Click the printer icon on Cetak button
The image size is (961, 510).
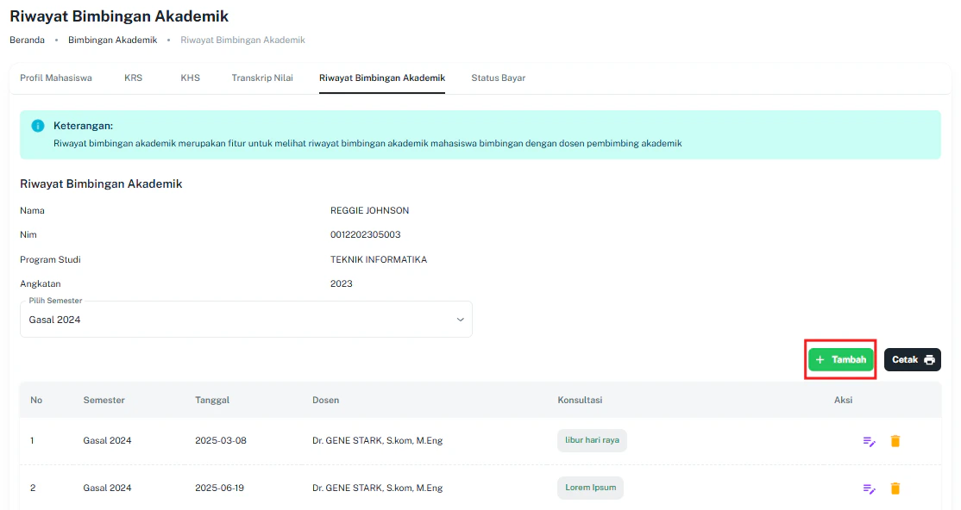[x=929, y=360]
